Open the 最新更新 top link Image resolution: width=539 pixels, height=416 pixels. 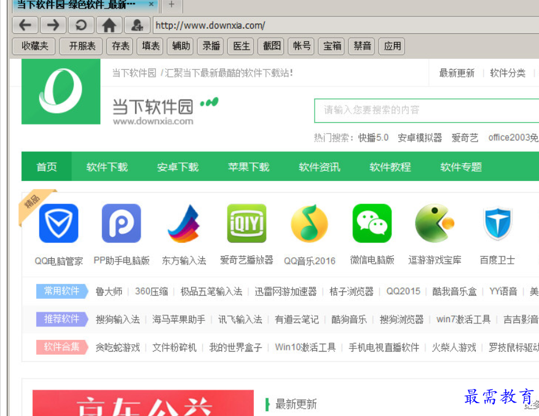pyautogui.click(x=457, y=73)
